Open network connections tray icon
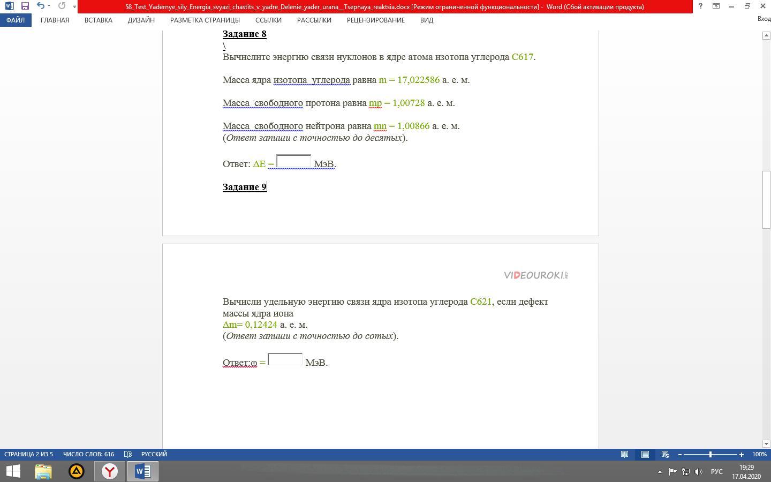Viewport: 771px width, 482px height. click(685, 472)
